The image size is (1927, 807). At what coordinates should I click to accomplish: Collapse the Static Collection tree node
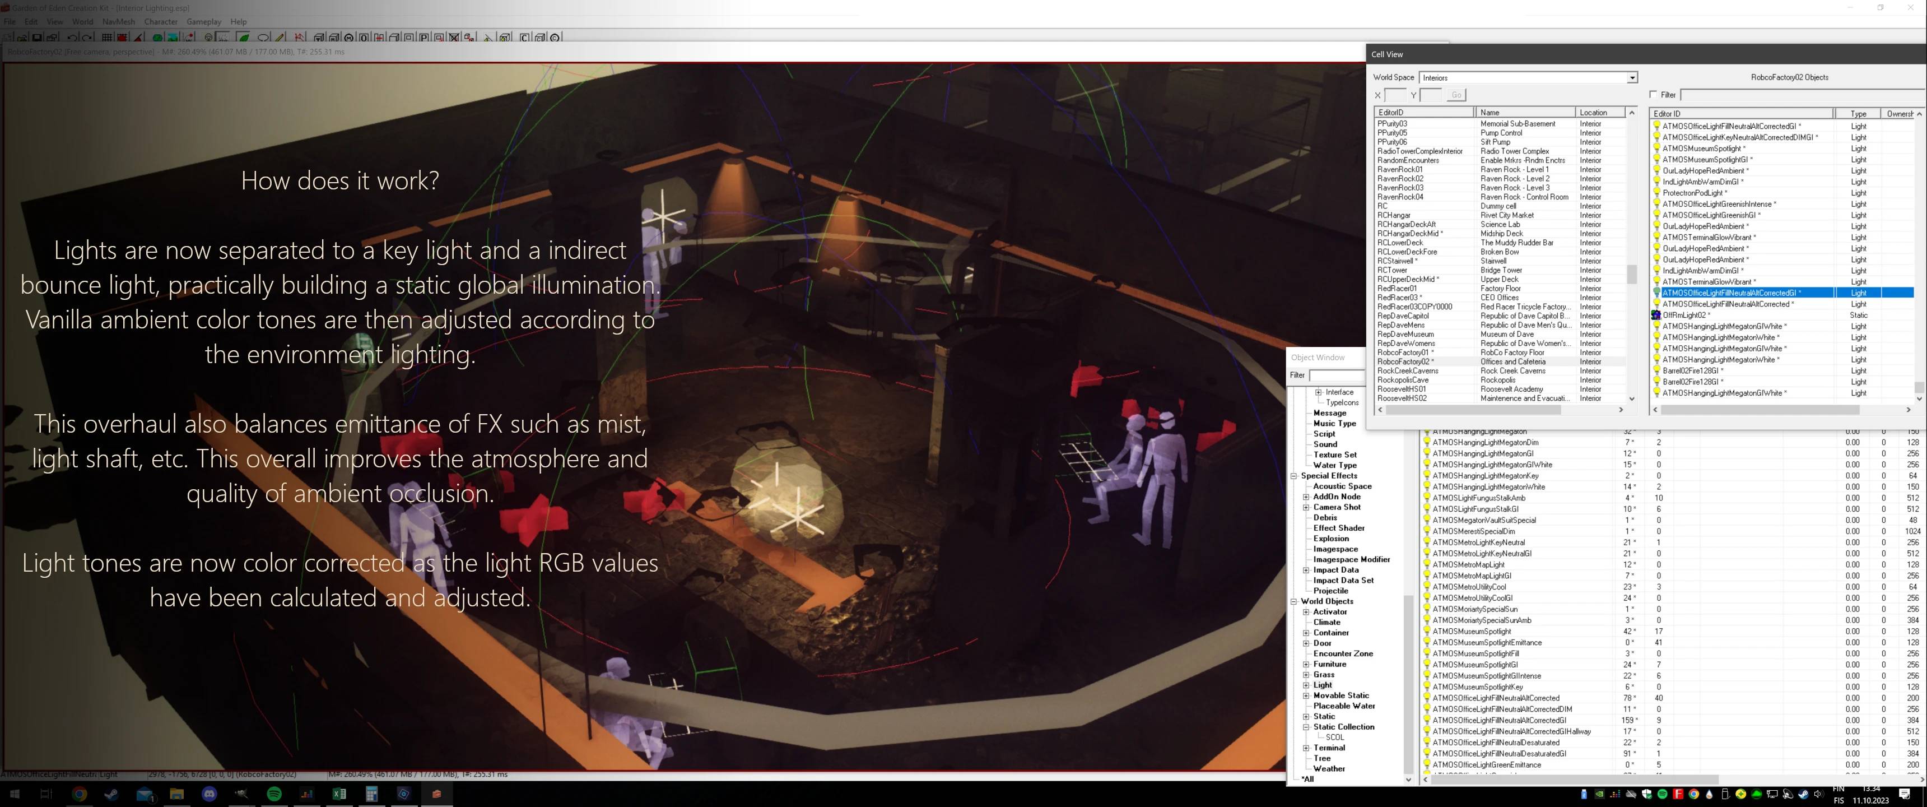coord(1306,727)
